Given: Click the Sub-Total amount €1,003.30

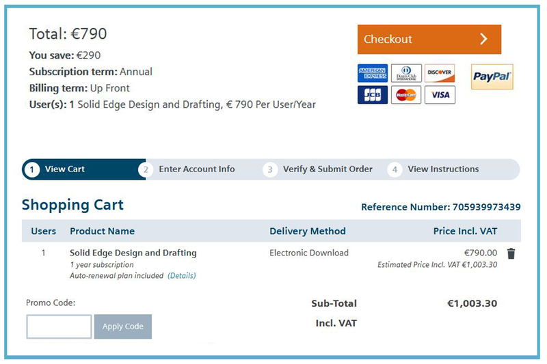Looking at the screenshot, I should coord(472,303).
